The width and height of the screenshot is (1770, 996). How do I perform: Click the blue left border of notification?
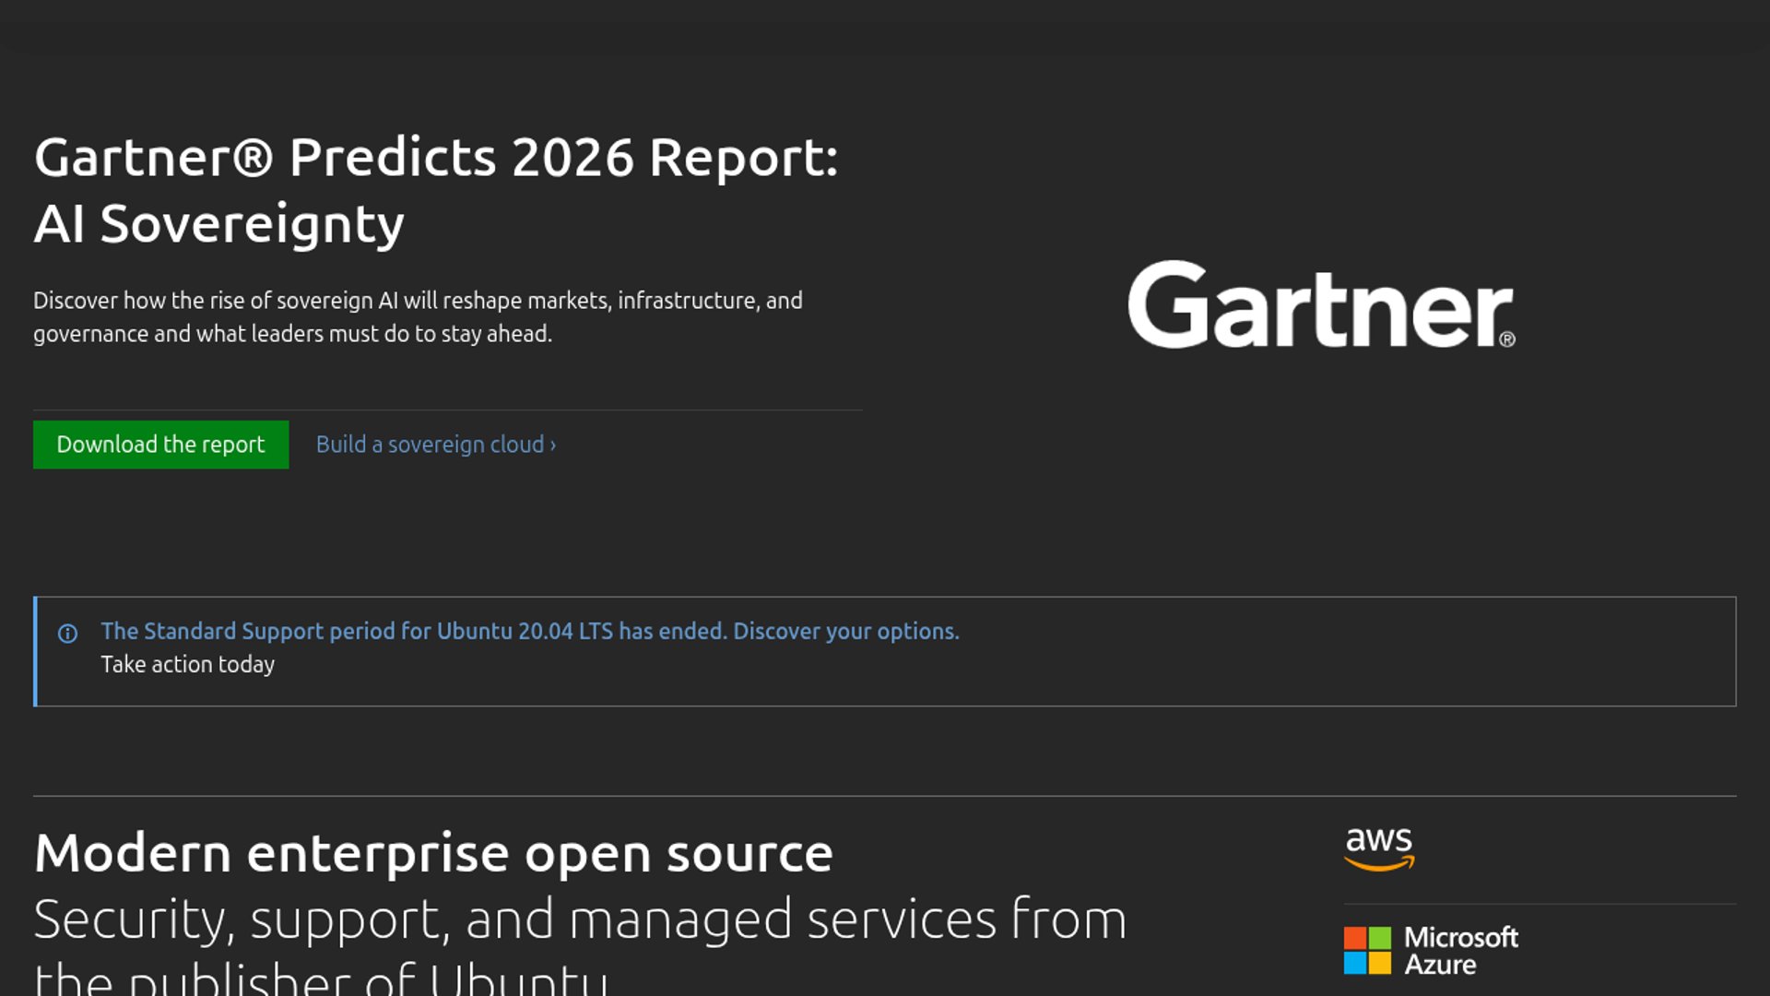pyautogui.click(x=35, y=651)
